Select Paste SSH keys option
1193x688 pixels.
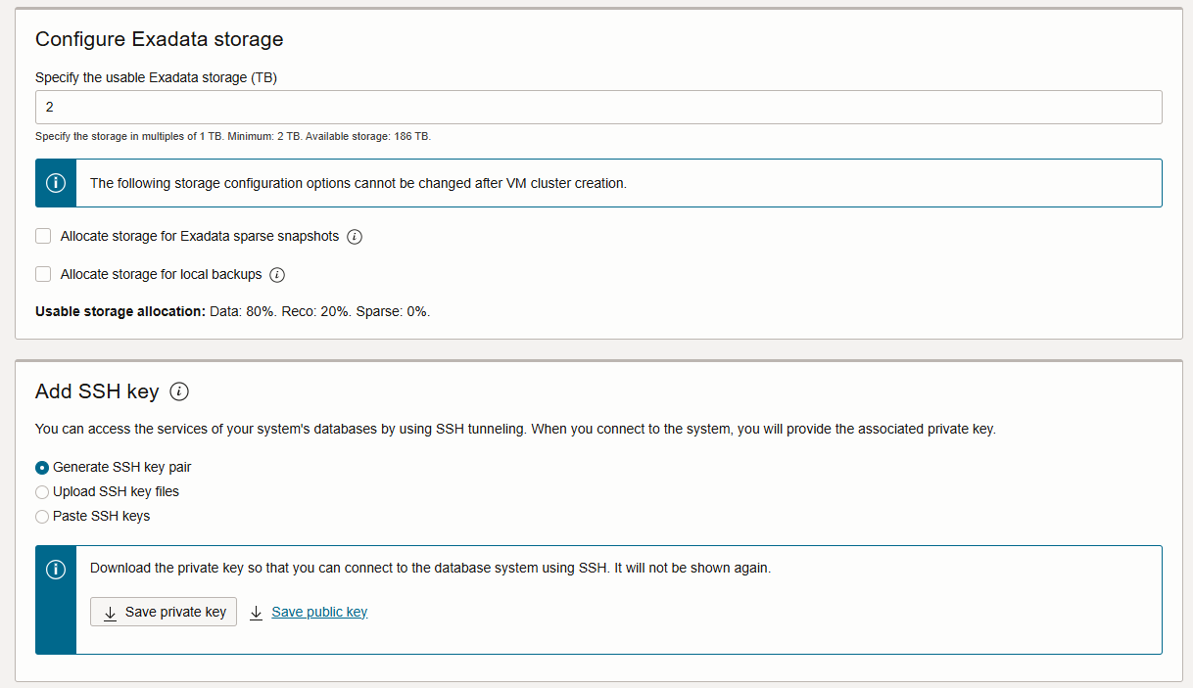[x=41, y=516]
